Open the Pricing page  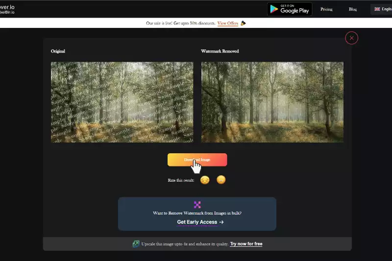click(326, 9)
